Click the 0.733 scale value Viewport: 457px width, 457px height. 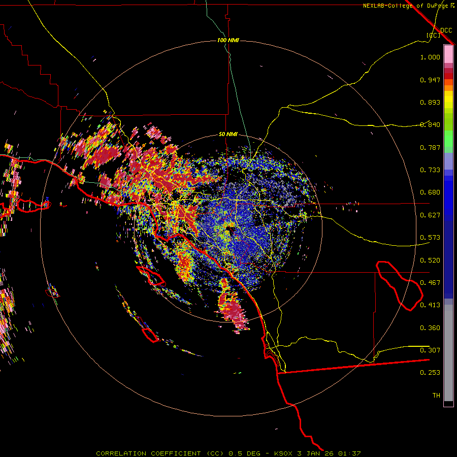pos(430,170)
